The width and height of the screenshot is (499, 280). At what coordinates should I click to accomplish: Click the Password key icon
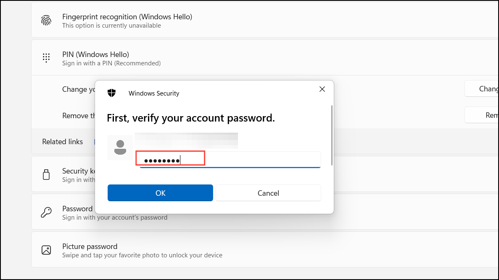click(x=46, y=212)
